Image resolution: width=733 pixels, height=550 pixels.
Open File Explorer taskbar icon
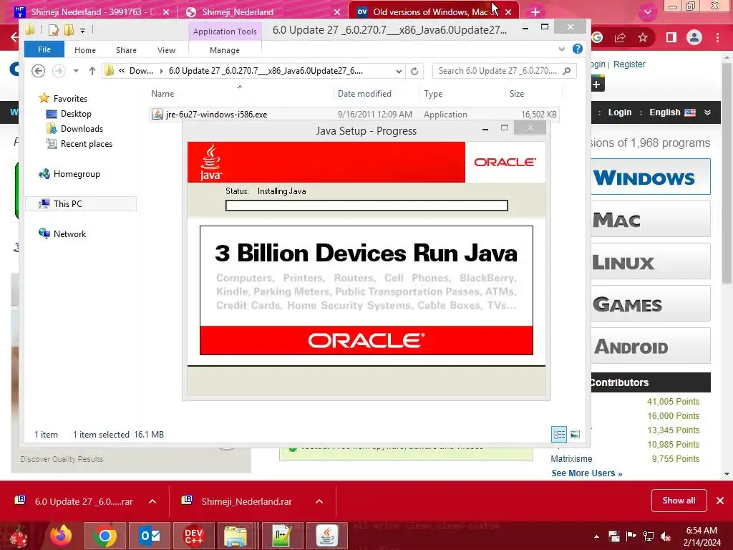[x=236, y=536]
